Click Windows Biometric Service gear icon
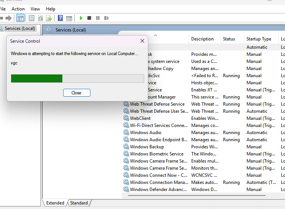 pos(126,154)
